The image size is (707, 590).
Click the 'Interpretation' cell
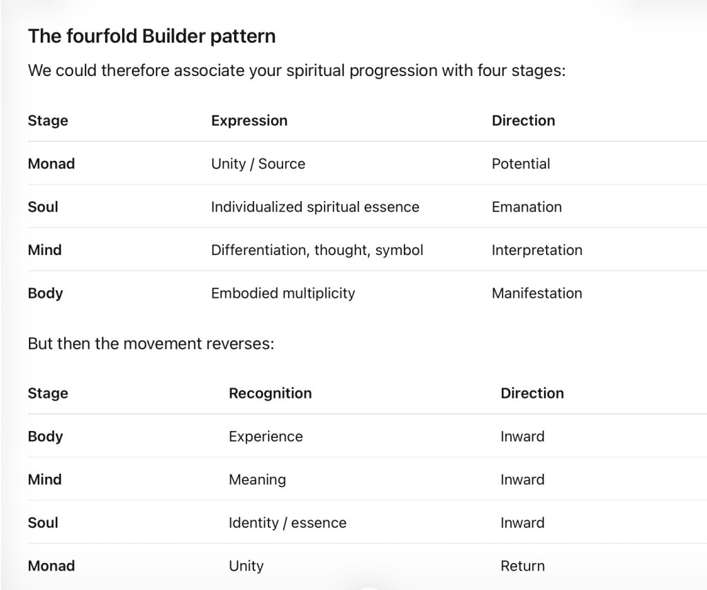(537, 250)
